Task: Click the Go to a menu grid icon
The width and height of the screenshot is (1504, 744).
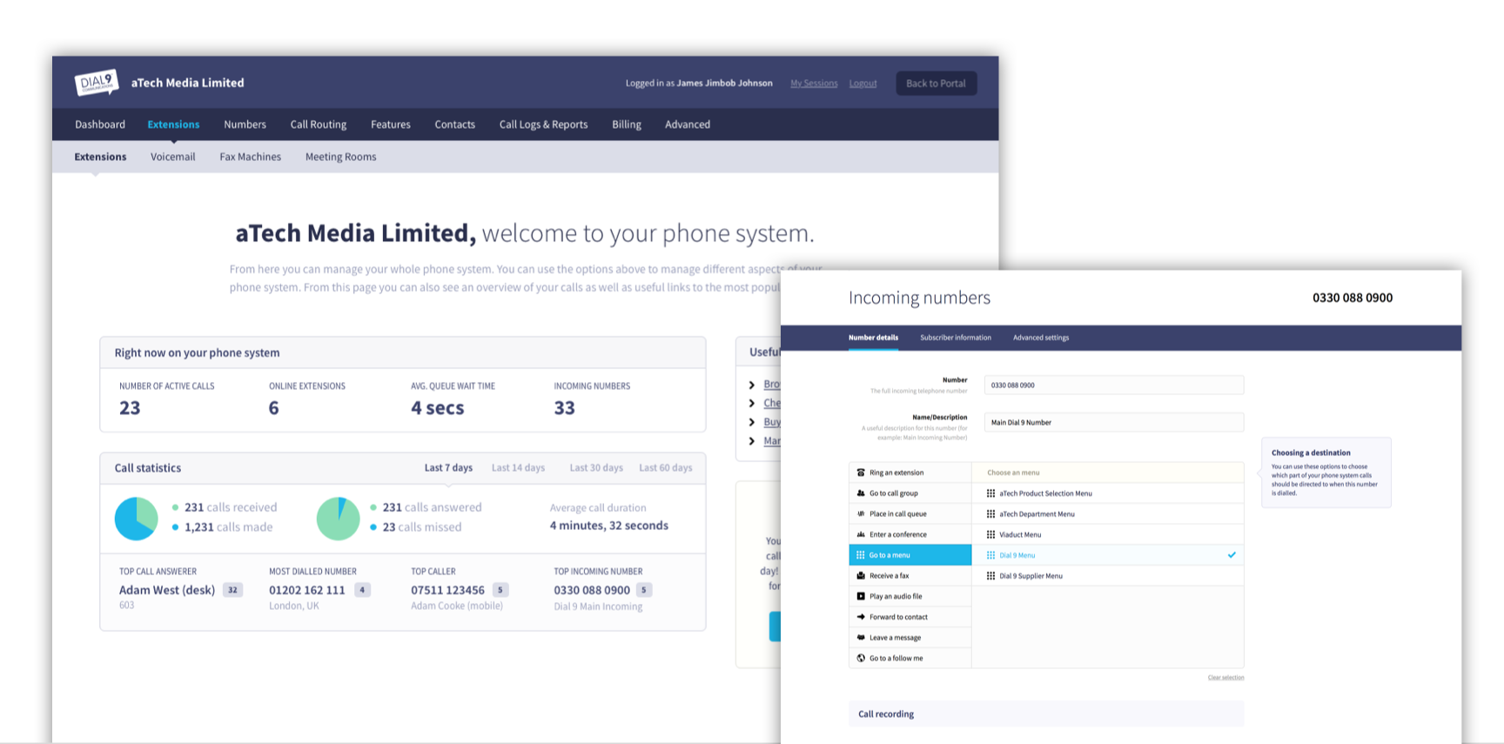Action: 861,555
